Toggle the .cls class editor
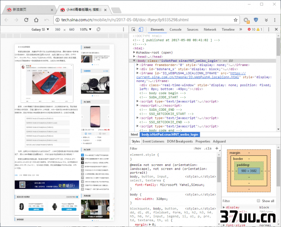281x227 pixels. point(208,148)
